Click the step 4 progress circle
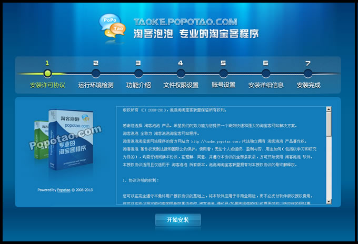Viewport: 358px width, 244px height. [x=181, y=74]
